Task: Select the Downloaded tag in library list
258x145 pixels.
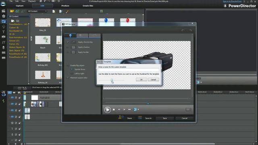Action: (16, 31)
